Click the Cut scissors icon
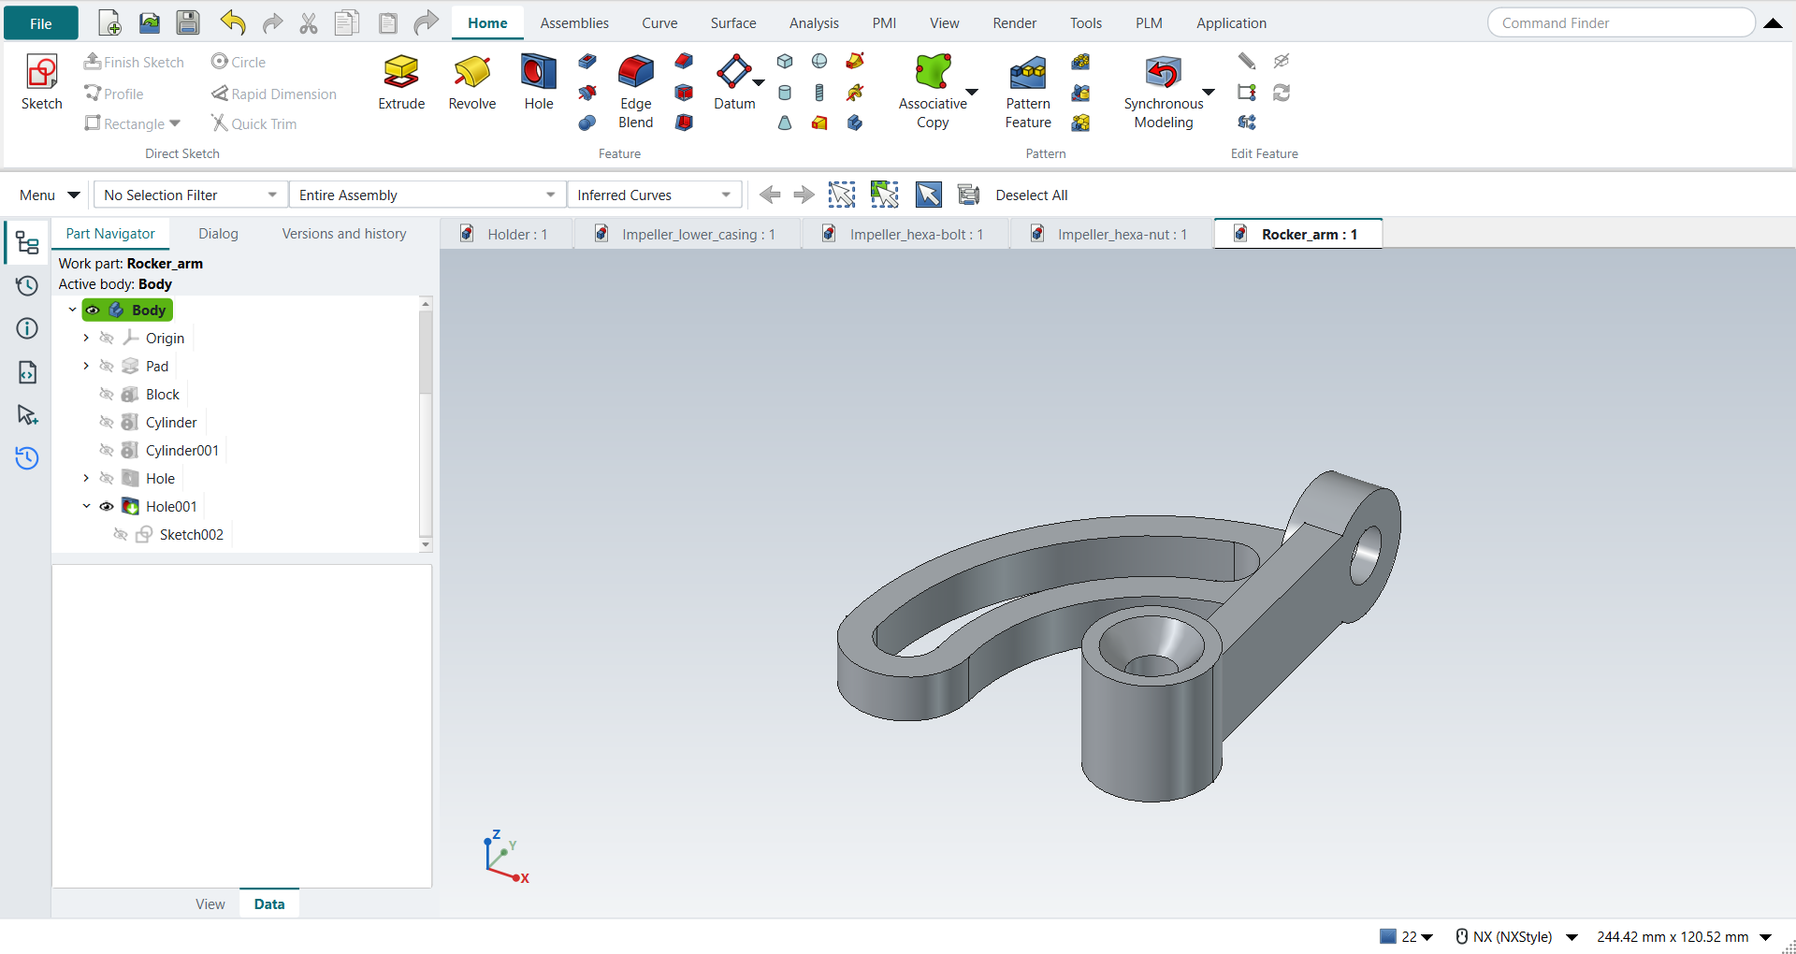This screenshot has width=1796, height=954. [309, 22]
